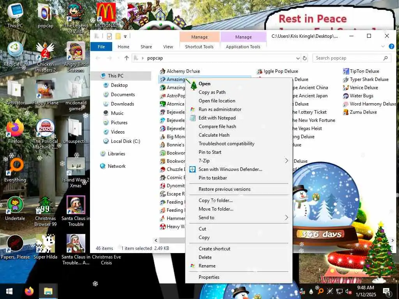Open the popcap desktop shortcut

click(45, 16)
